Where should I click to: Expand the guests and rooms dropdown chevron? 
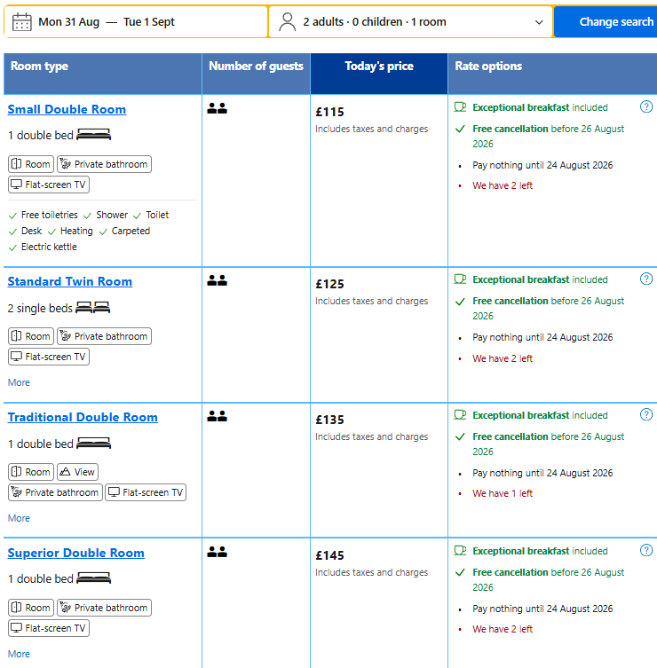pos(539,22)
